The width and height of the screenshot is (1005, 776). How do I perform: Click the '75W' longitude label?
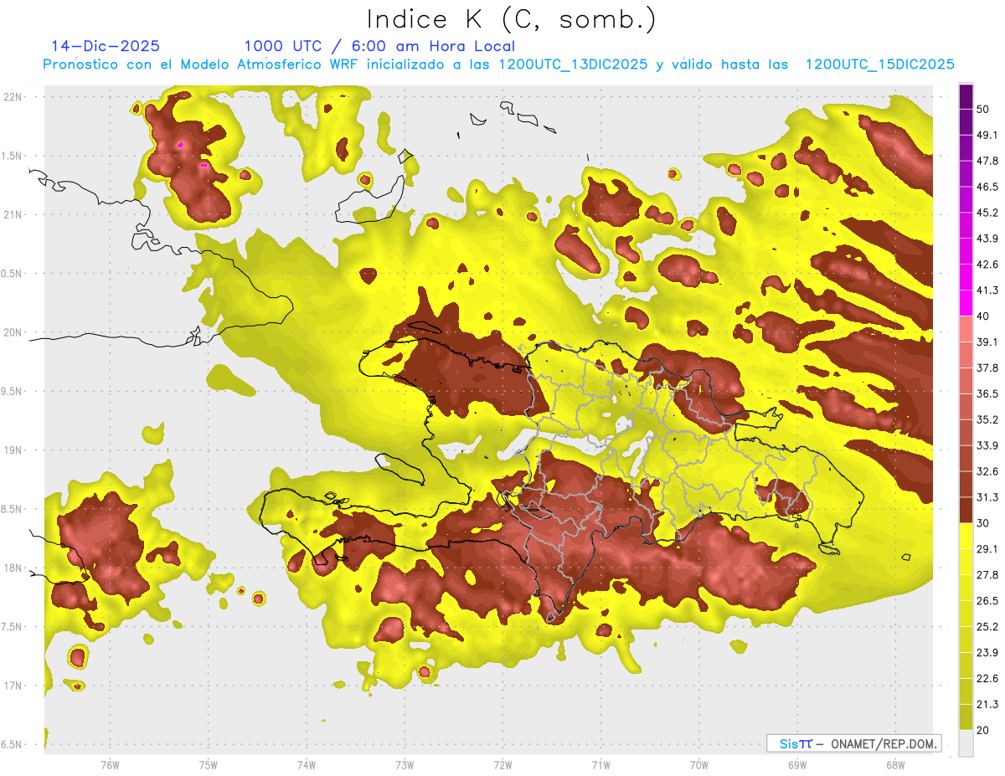point(209,764)
